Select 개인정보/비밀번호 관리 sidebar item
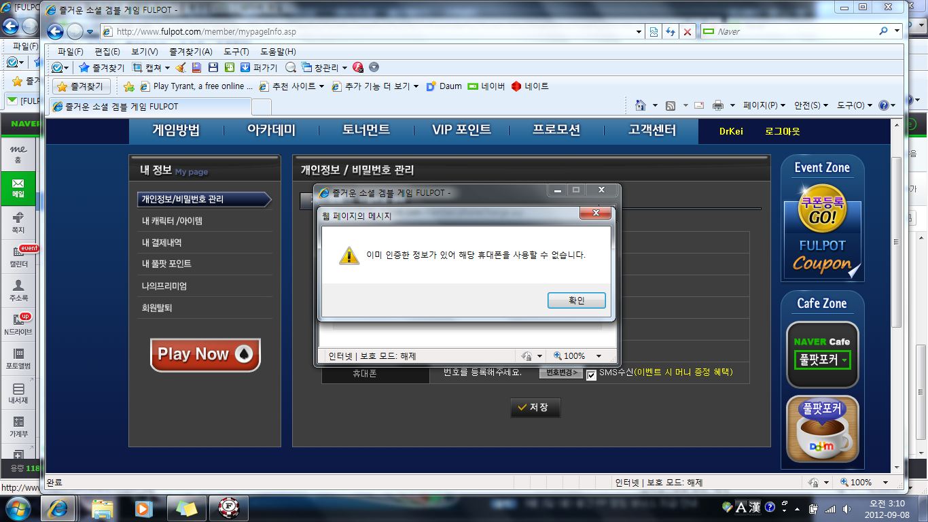Image resolution: width=928 pixels, height=522 pixels. click(204, 199)
